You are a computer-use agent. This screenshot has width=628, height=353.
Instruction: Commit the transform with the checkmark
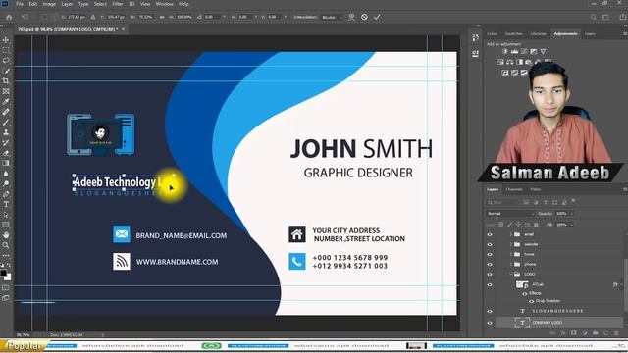377,17
